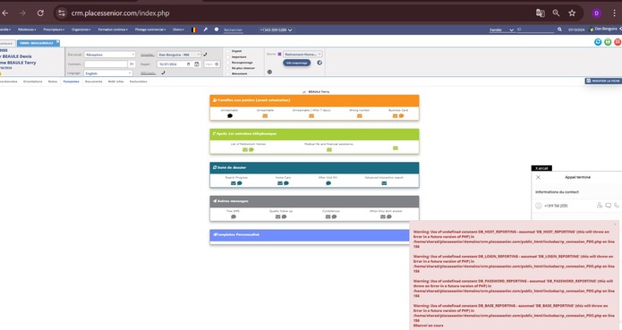Viewport: 622px width, 330px height.
Task: Click the Belgian flag icon in navbar
Action: tap(194, 30)
